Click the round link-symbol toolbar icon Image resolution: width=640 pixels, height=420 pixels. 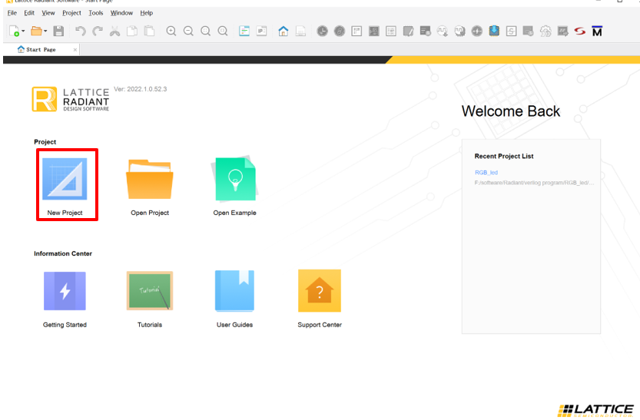click(x=339, y=31)
